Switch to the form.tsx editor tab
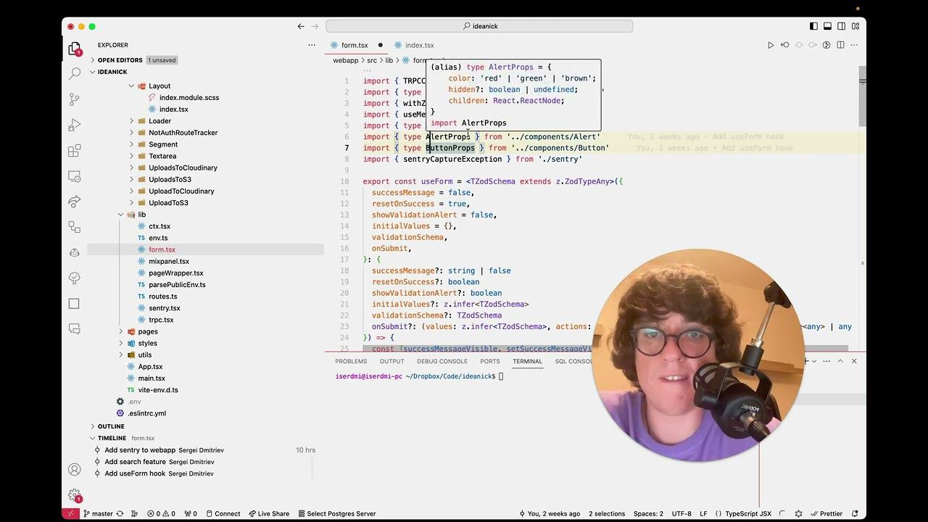This screenshot has width=928, height=522. pos(355,45)
